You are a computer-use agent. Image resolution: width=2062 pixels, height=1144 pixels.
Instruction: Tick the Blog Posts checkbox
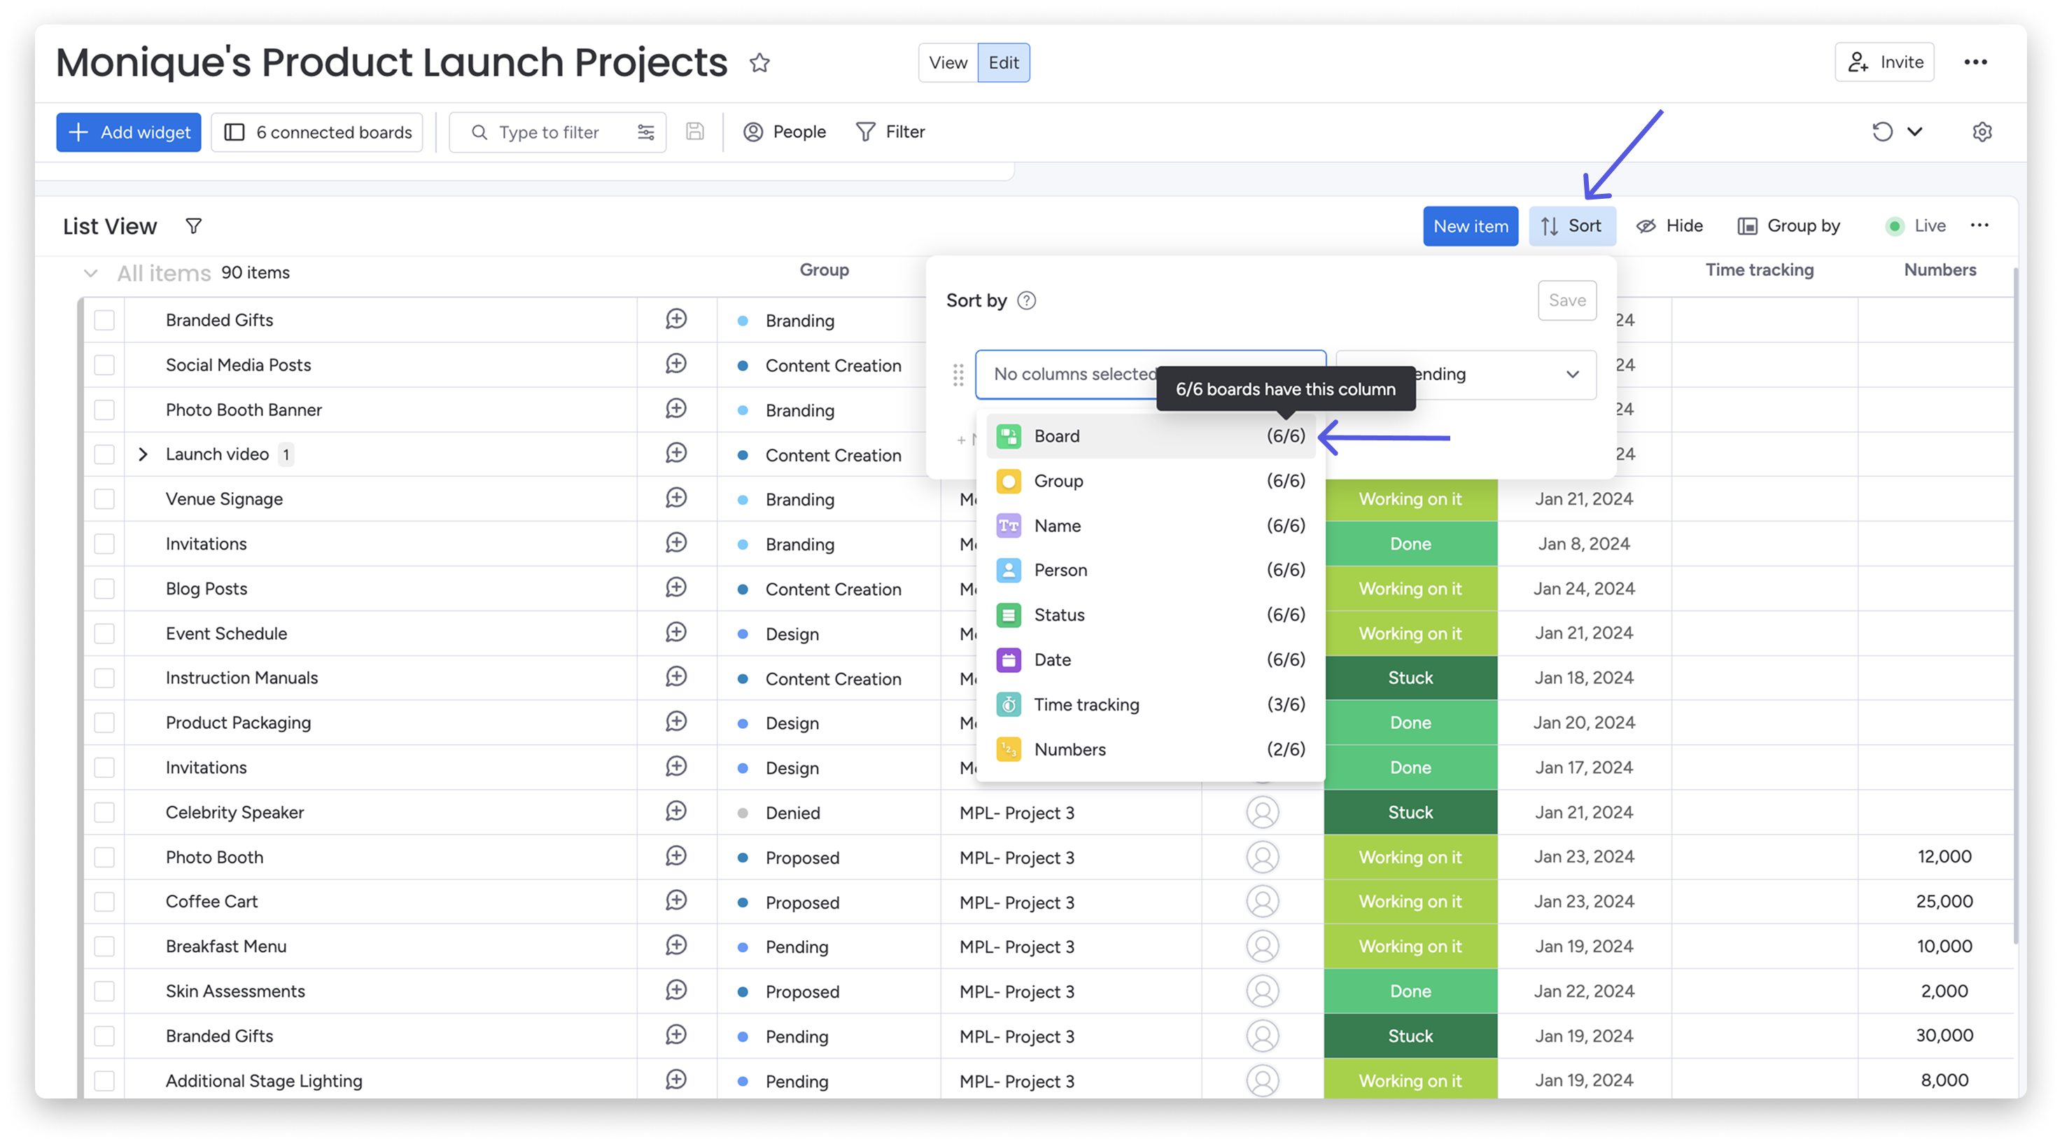pyautogui.click(x=104, y=588)
